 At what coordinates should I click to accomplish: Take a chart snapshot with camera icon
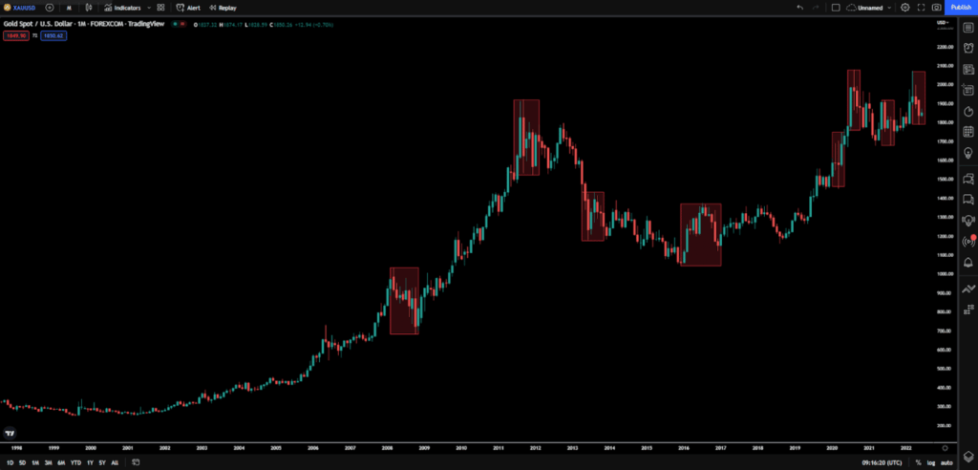click(936, 7)
